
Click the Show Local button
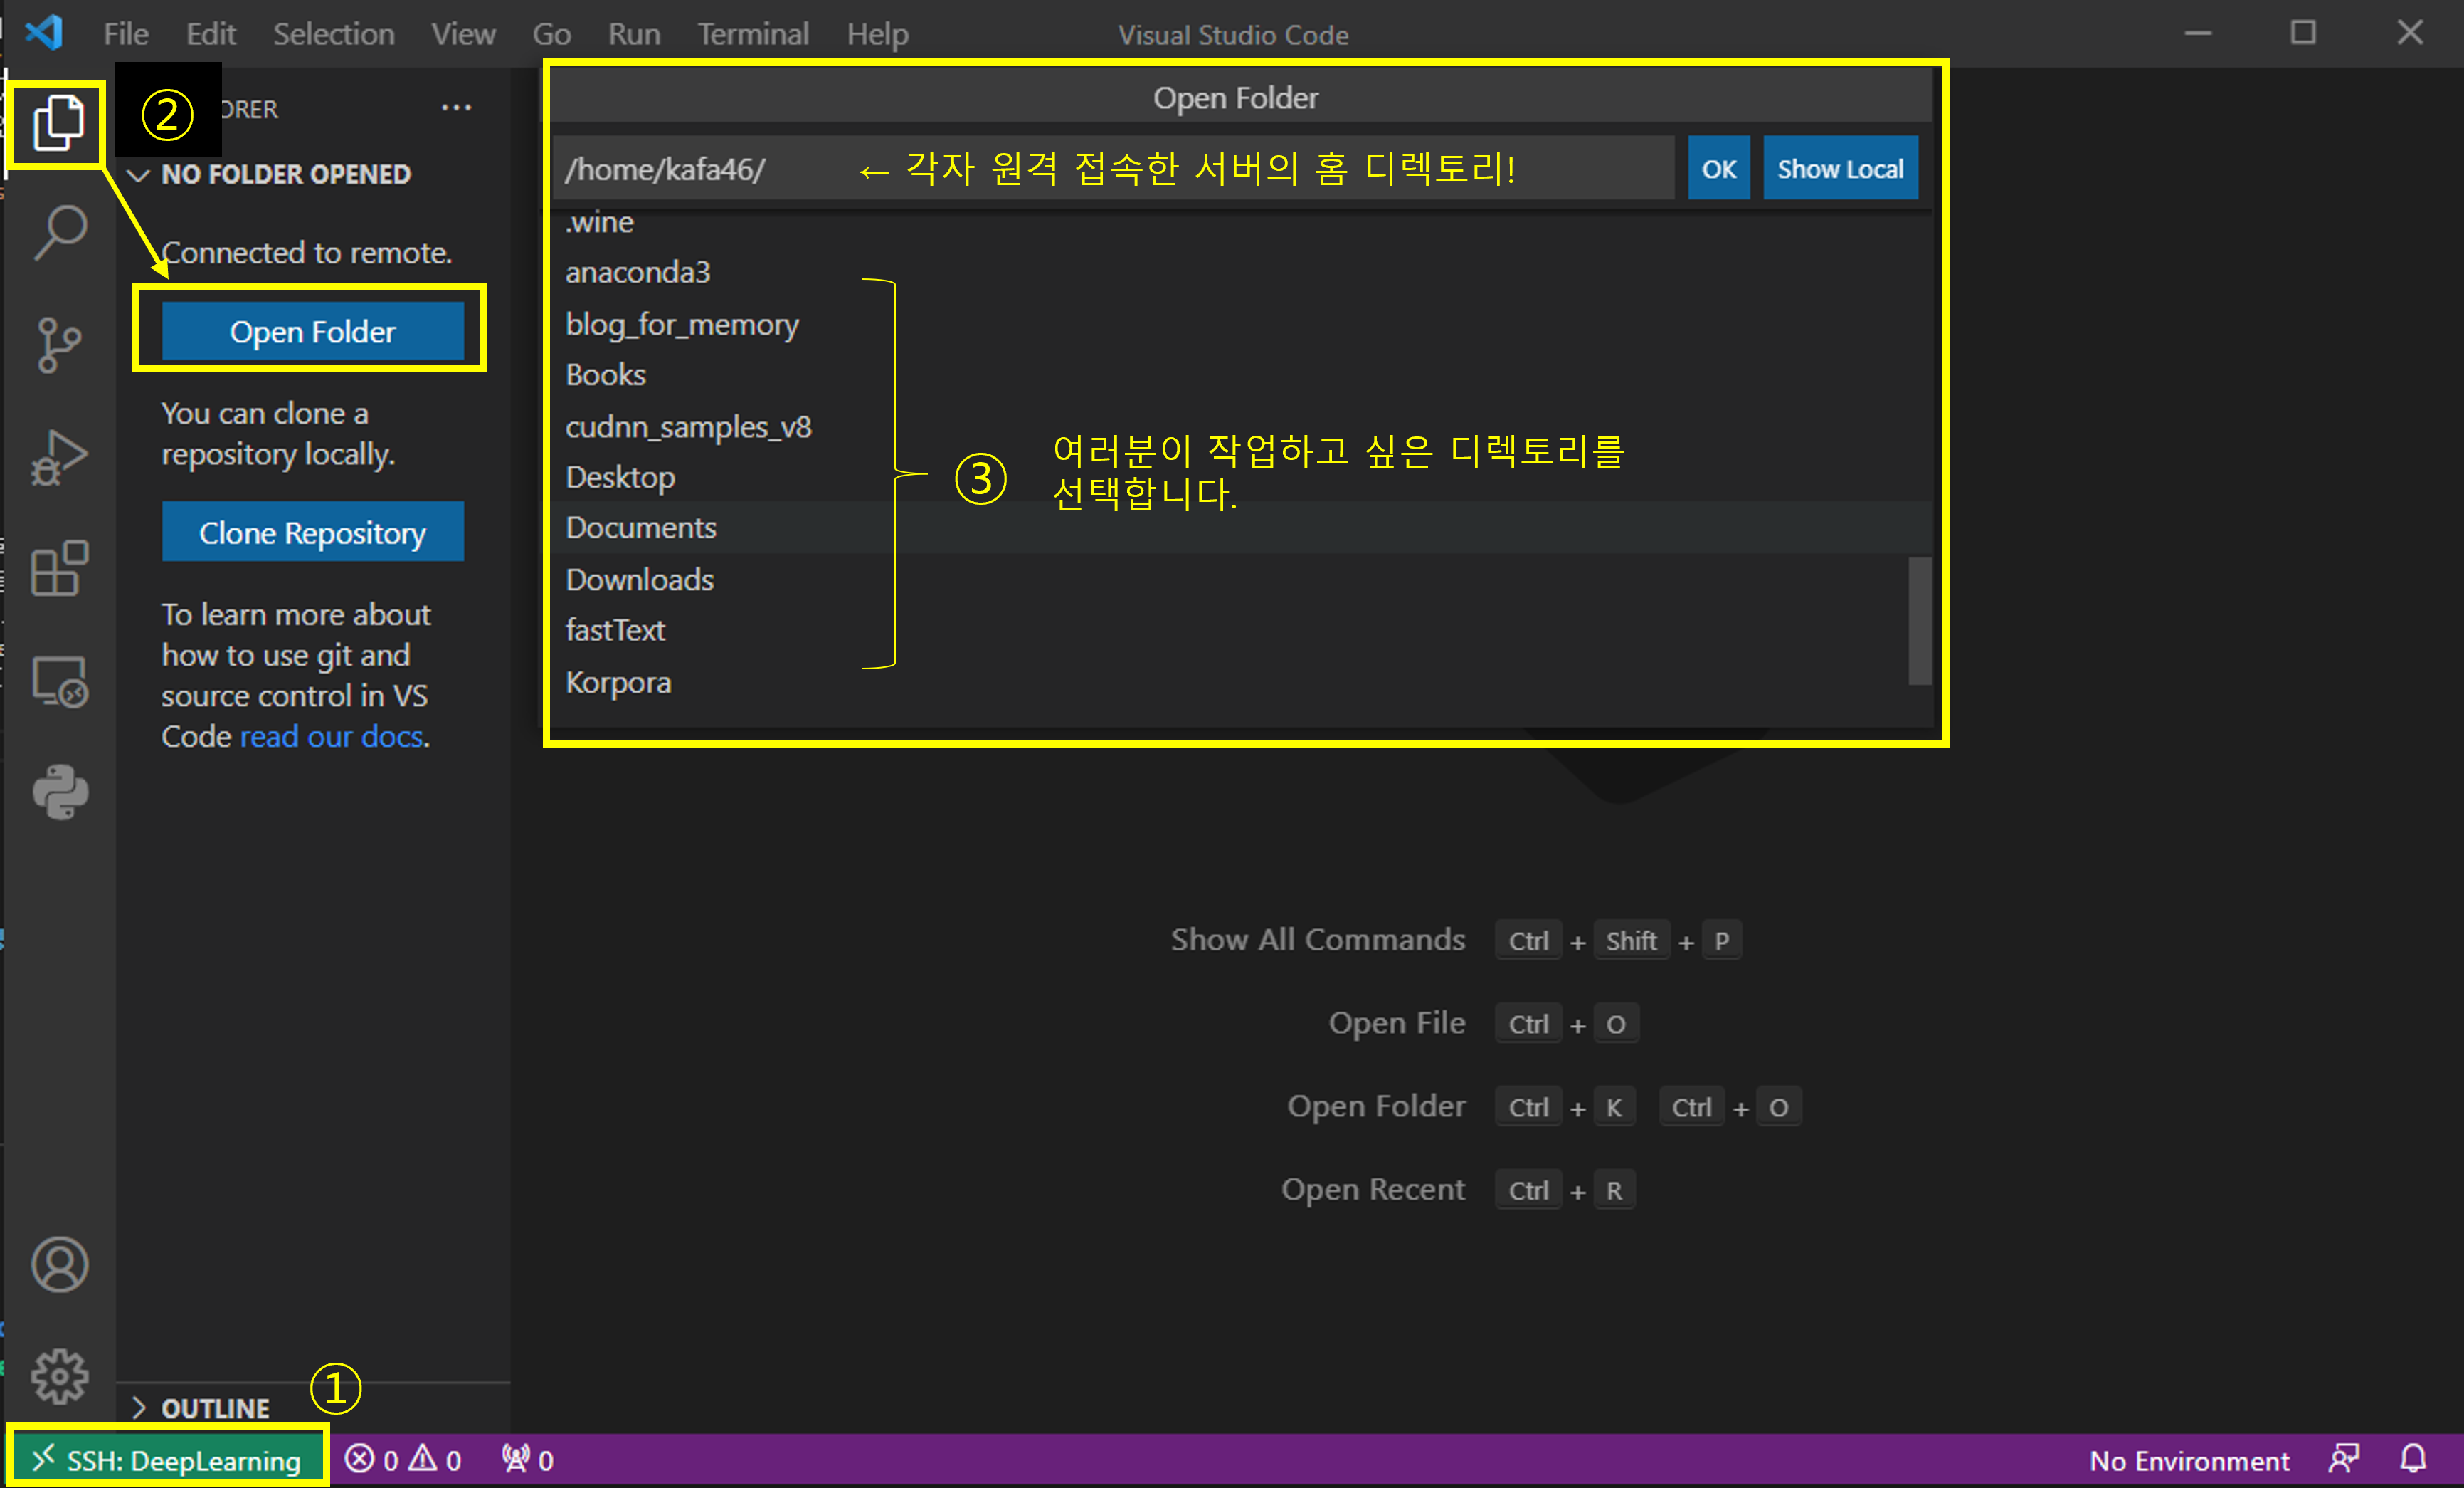[1840, 168]
